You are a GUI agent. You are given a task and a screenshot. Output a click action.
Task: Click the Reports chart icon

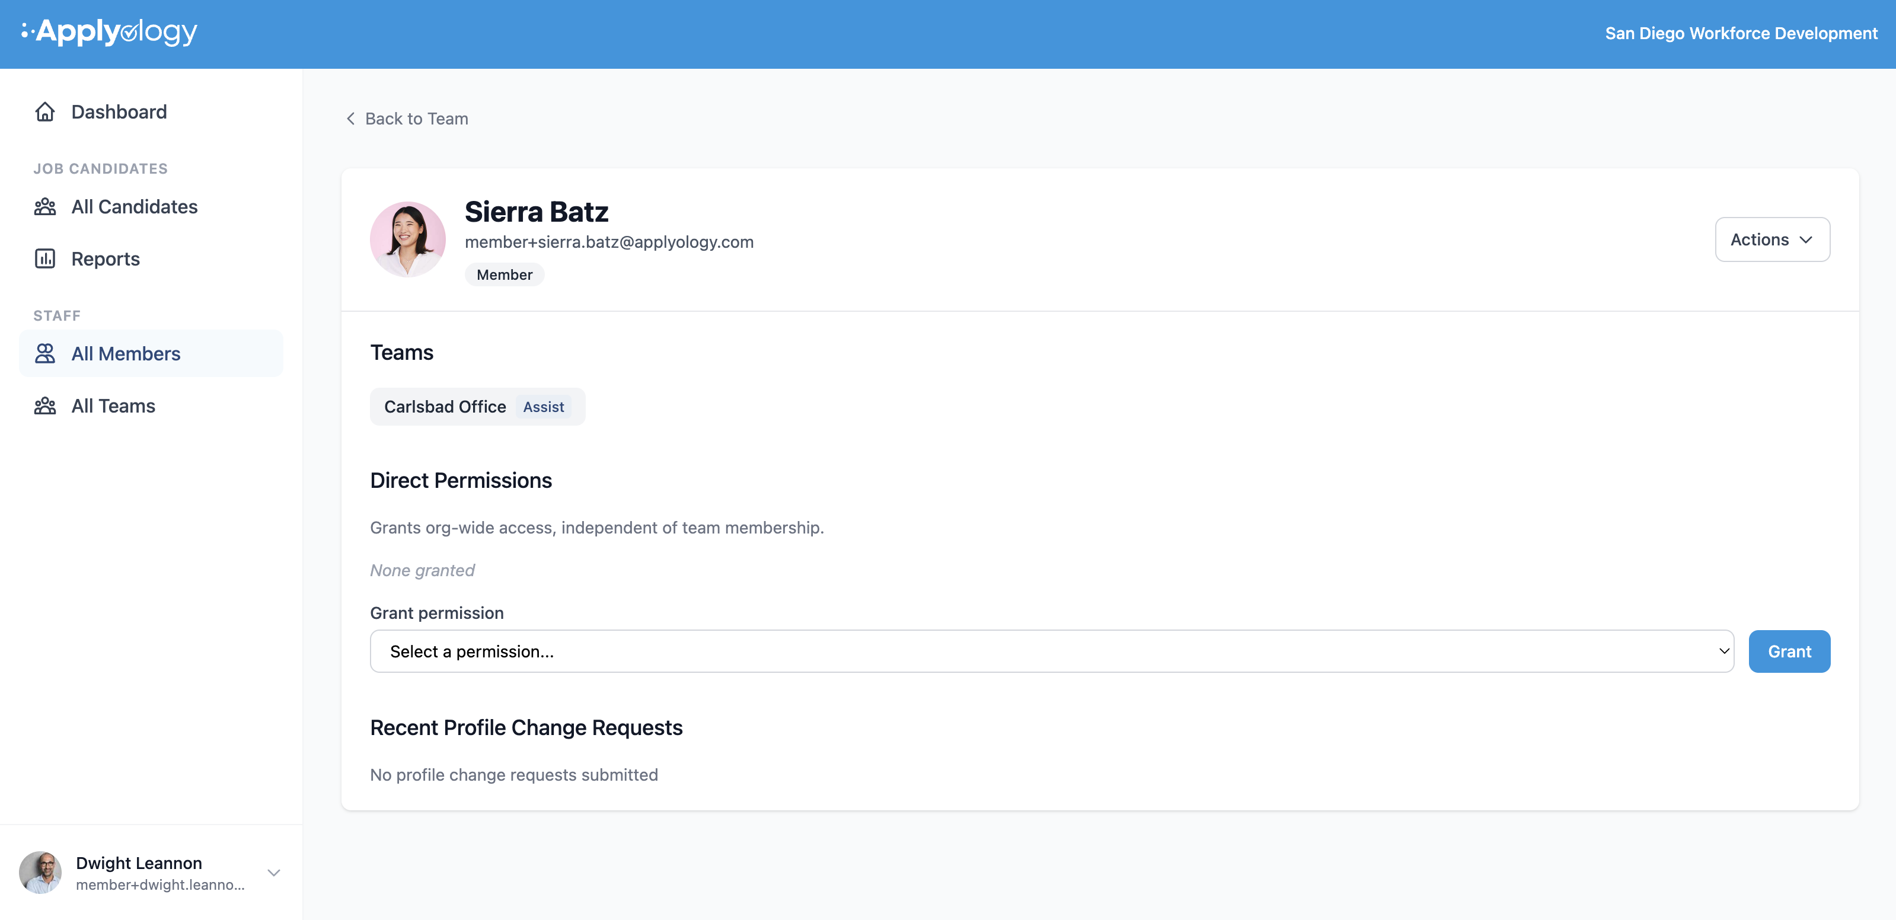click(x=45, y=259)
